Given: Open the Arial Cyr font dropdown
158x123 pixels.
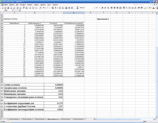Looking at the screenshot, I should (94, 8).
